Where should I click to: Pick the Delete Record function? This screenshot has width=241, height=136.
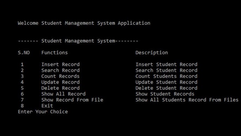60,88
